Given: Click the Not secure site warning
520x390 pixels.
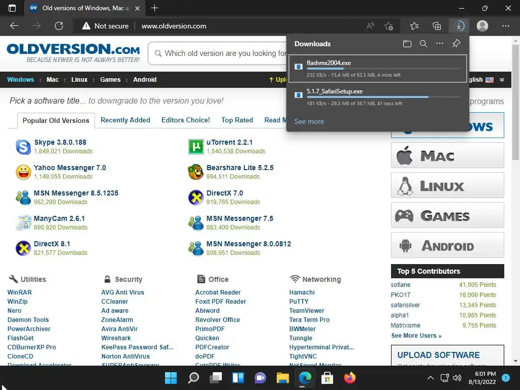Looking at the screenshot, I should coord(105,26).
